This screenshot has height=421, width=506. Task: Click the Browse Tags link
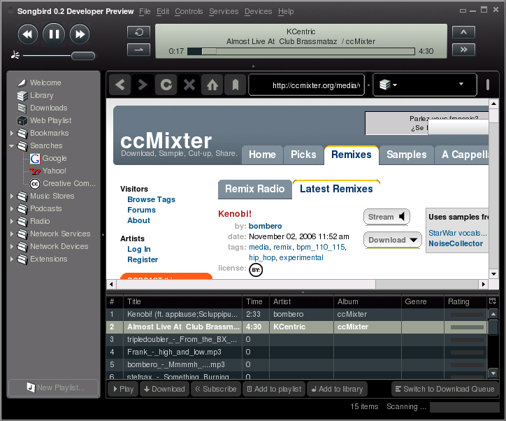[151, 199]
